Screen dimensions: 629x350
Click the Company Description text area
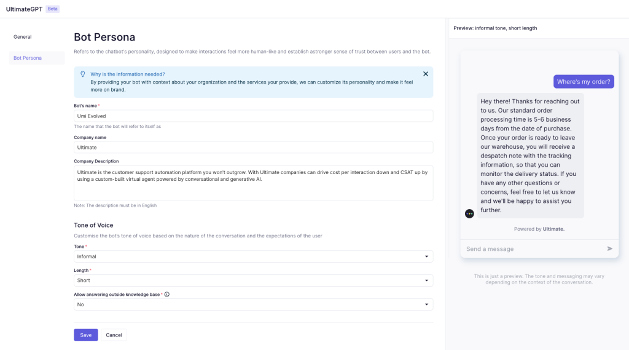[254, 183]
